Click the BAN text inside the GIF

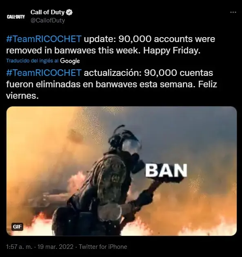pyautogui.click(x=166, y=171)
